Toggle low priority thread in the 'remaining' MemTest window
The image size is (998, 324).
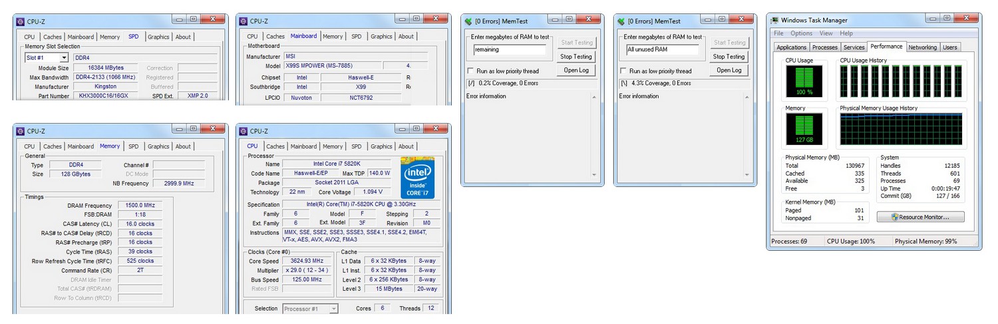pos(471,71)
